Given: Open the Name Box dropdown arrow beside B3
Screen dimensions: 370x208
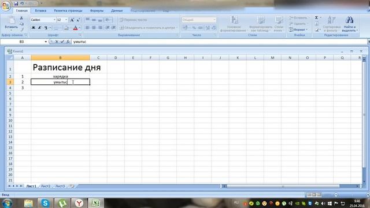Looking at the screenshot, I should [46, 42].
